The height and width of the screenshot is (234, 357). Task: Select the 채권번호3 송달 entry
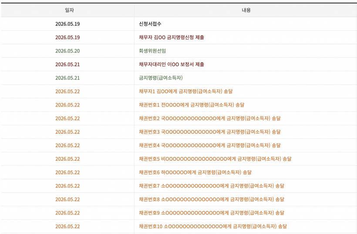pyautogui.click(x=210, y=132)
